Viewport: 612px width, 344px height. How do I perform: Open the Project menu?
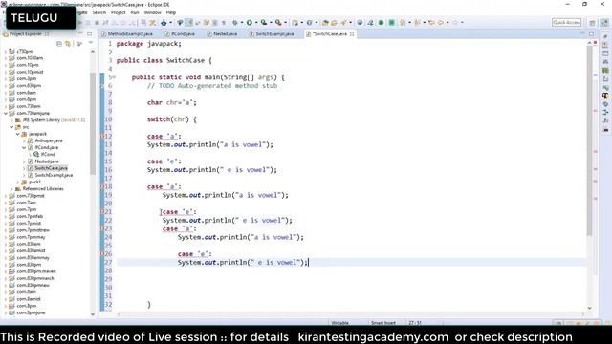[119, 12]
